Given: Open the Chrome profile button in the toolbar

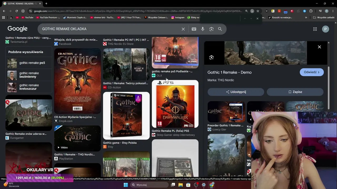Looking at the screenshot, I should [x=326, y=11].
